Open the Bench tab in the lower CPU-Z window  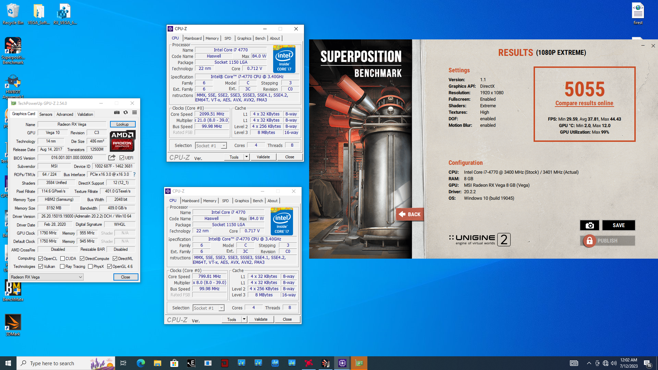(x=258, y=201)
